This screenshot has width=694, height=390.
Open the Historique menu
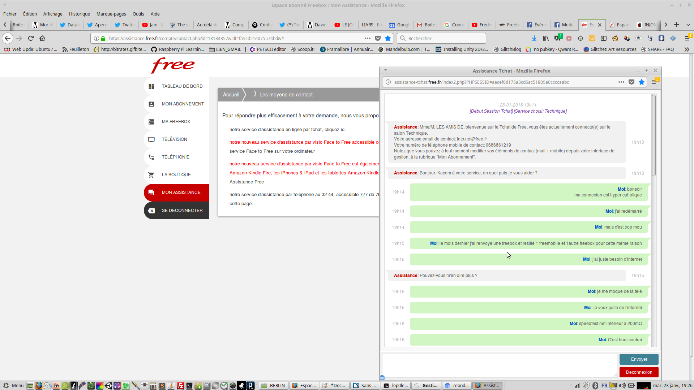click(79, 14)
